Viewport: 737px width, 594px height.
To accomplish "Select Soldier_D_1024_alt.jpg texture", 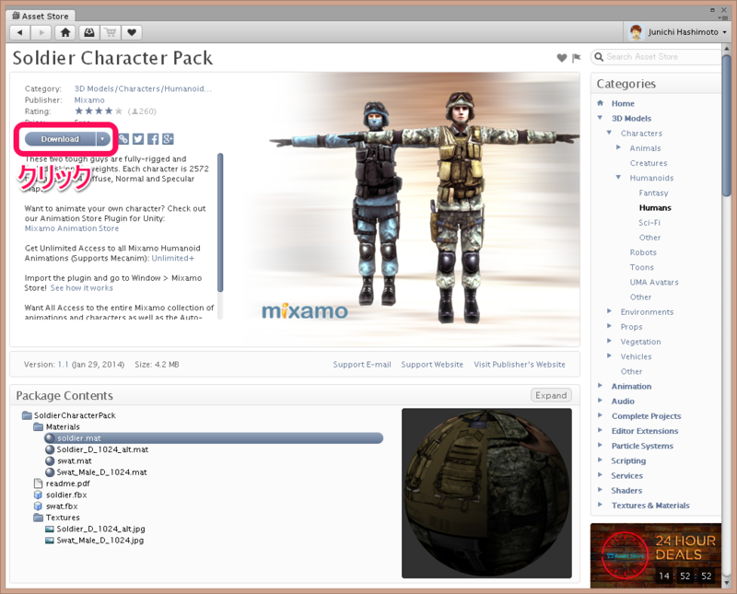I will (x=95, y=529).
